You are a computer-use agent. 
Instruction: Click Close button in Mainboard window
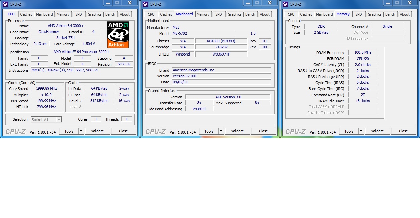point(263,131)
